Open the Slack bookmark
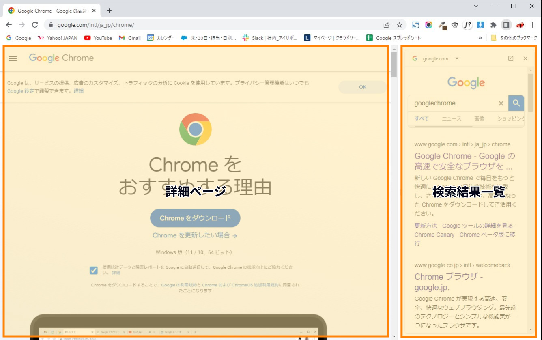This screenshot has height=340, width=542. (x=270, y=38)
